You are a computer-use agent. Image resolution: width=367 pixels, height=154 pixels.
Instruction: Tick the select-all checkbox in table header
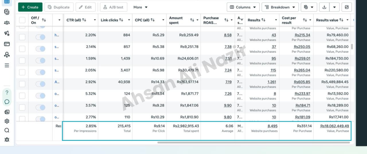[22, 20]
